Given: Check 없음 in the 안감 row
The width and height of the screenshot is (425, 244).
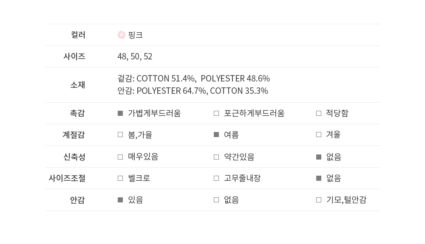Looking at the screenshot, I should [x=216, y=200].
